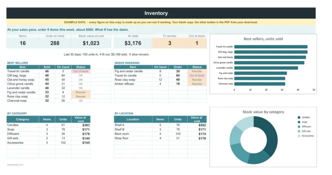This screenshot has height=175, width=332.
Task: Click the Candles legend color dot
Action: [299, 117]
